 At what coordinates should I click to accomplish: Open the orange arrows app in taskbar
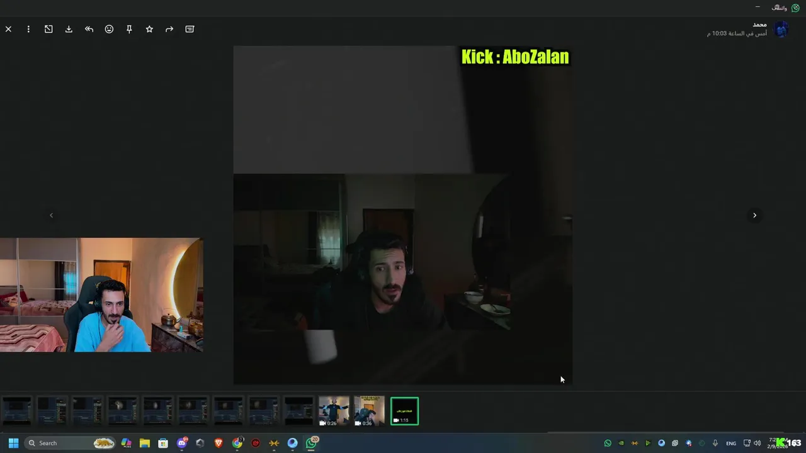click(x=274, y=443)
